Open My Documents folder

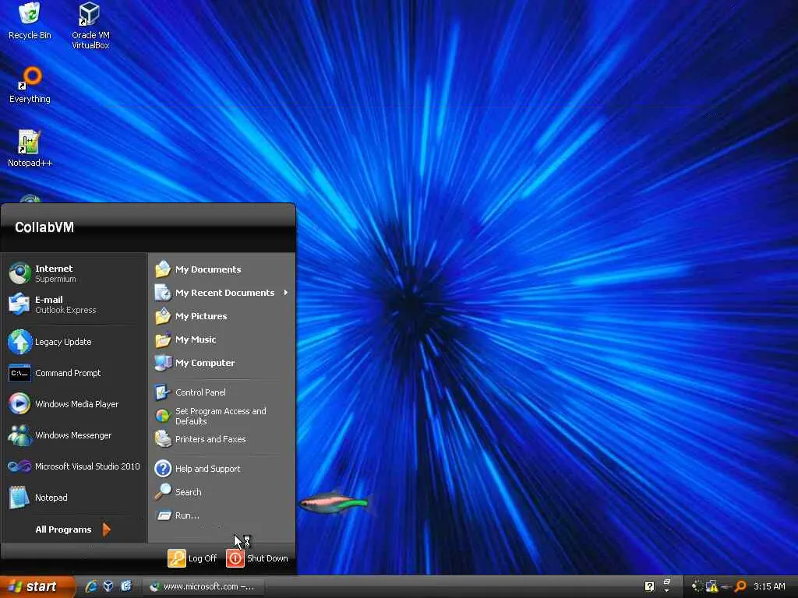point(222,269)
